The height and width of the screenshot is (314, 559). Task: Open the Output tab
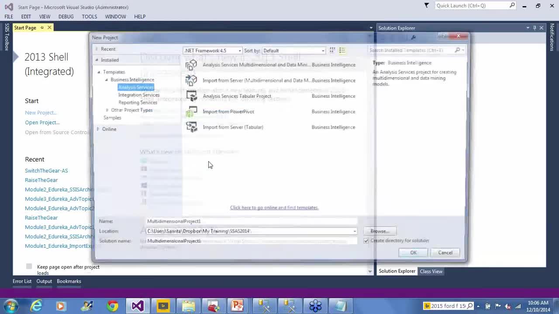(44, 281)
